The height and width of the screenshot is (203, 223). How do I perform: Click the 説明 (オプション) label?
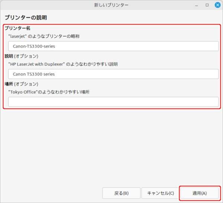[x=22, y=56]
